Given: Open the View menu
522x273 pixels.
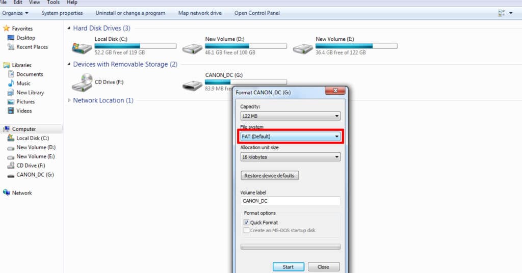Looking at the screenshot, I should [x=35, y=3].
